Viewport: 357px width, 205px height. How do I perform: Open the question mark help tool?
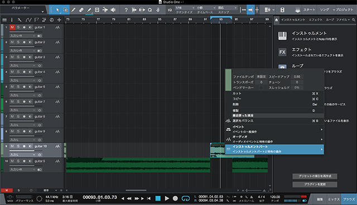pyautogui.click(x=126, y=10)
